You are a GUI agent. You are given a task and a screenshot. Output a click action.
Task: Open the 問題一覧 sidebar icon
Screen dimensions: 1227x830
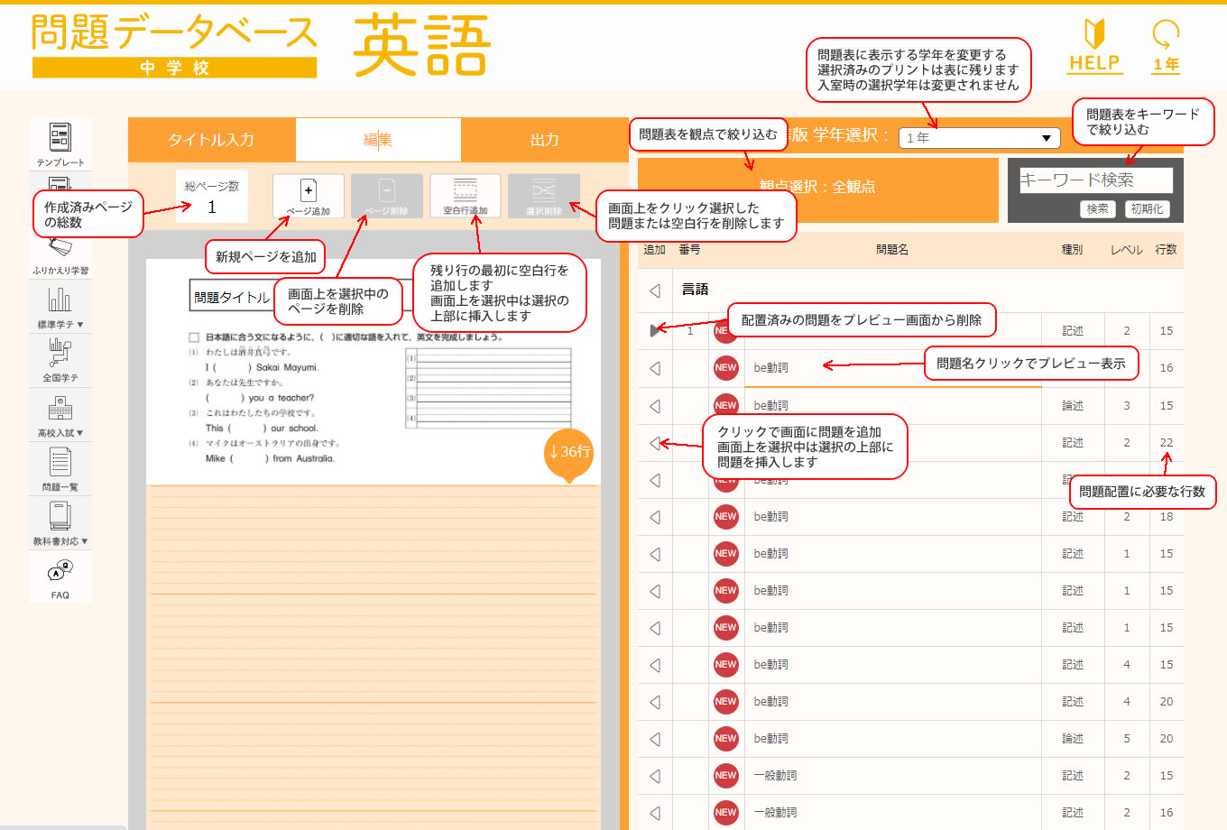tap(60, 468)
